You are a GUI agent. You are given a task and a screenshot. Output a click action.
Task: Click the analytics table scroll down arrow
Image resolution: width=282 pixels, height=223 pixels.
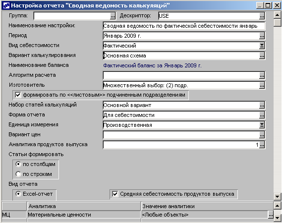[x=277, y=218]
